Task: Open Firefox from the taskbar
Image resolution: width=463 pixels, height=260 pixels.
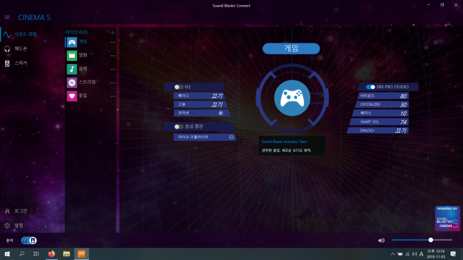Action: (51, 254)
